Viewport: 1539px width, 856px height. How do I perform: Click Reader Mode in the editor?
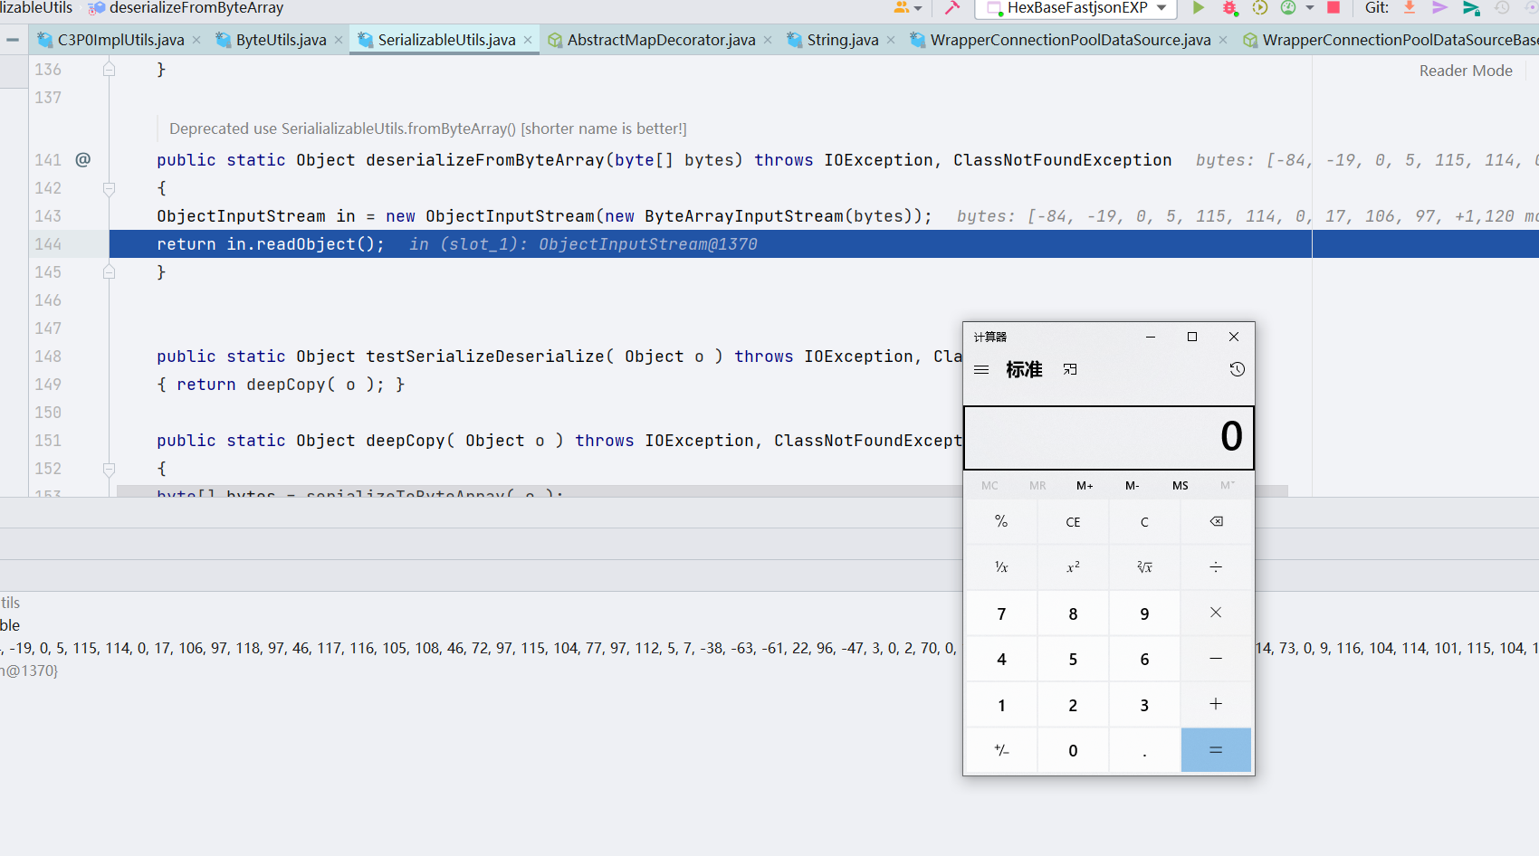pyautogui.click(x=1465, y=71)
